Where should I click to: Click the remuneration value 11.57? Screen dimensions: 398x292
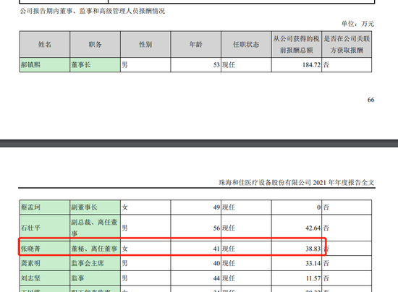click(x=313, y=278)
